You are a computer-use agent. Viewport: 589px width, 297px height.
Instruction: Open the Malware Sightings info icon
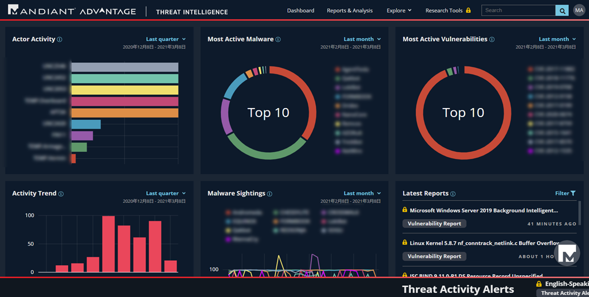269,194
